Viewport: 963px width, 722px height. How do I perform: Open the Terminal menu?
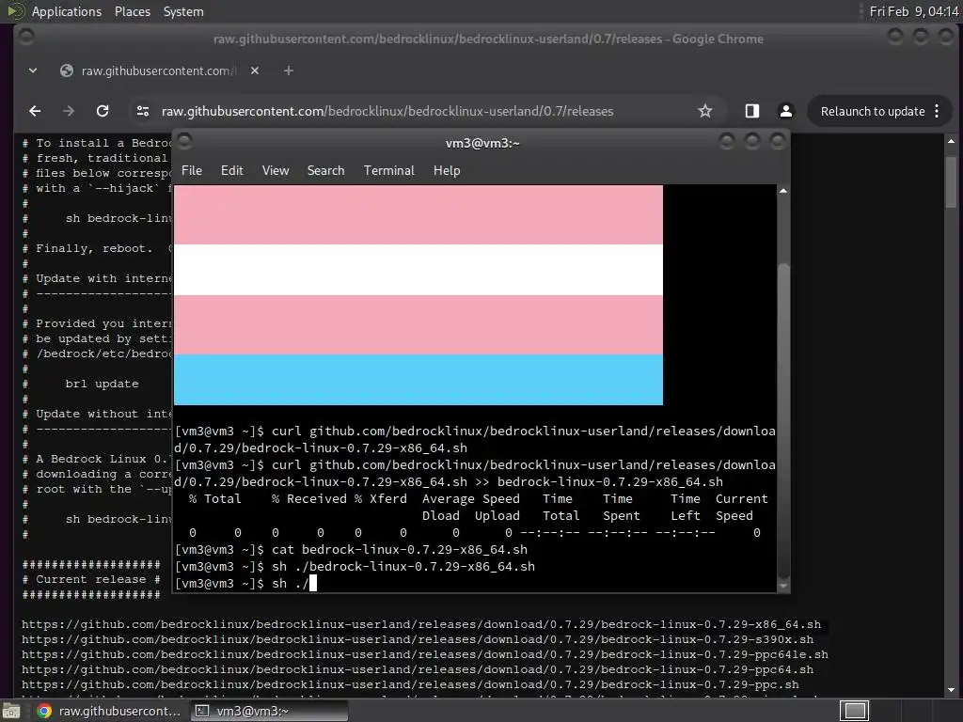(x=388, y=170)
